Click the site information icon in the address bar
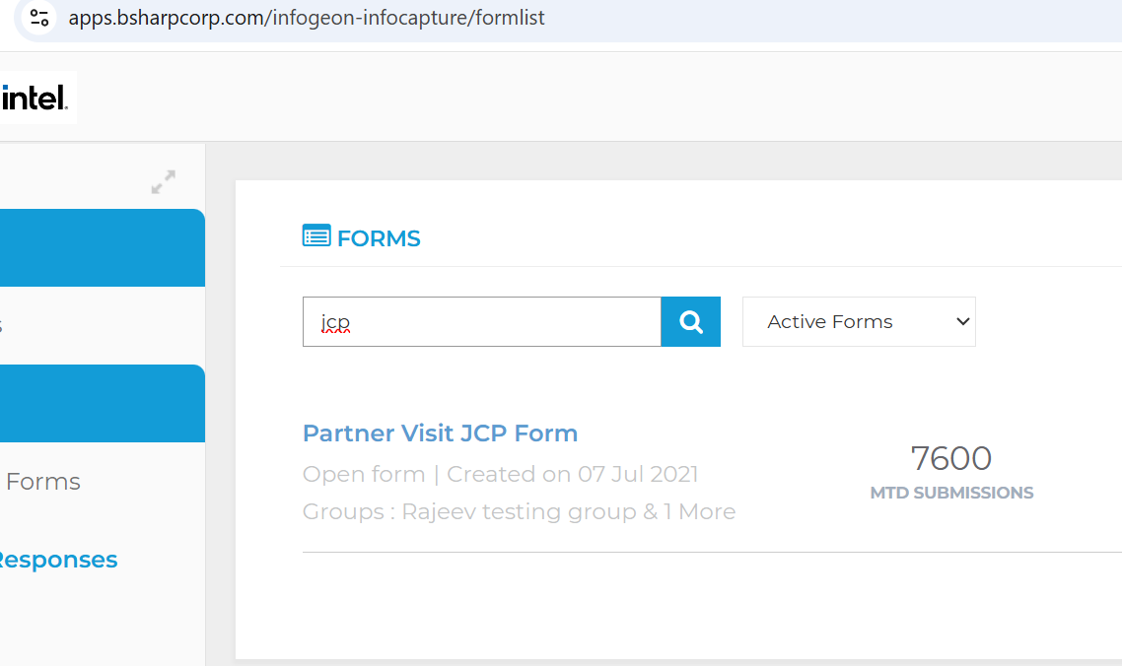The width and height of the screenshot is (1122, 666). tap(38, 17)
